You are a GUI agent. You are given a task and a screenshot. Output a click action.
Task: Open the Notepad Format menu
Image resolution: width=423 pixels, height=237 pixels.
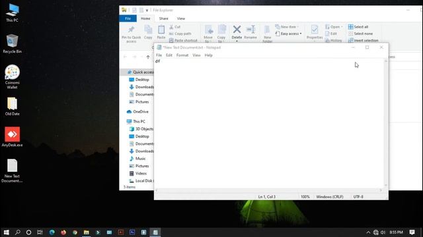(x=182, y=55)
